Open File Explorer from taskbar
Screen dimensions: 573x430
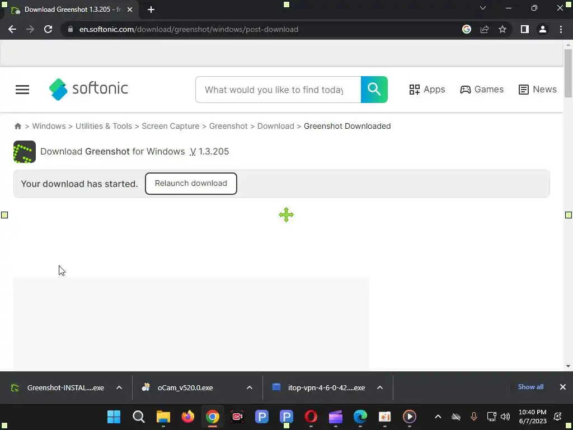(x=163, y=417)
